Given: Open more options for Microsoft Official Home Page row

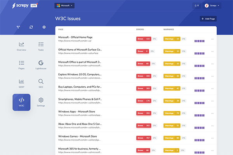Looking at the screenshot, I should tap(212, 39).
